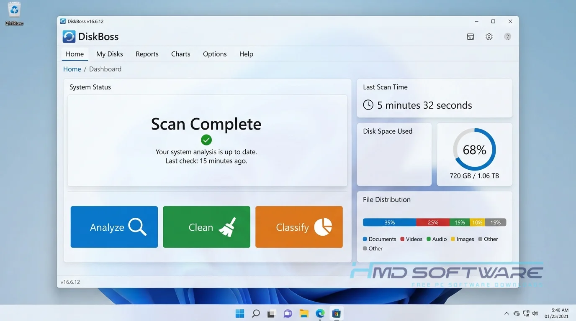
Task: Click the network tray icon
Action: point(526,313)
